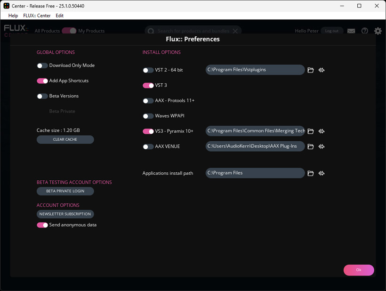Screen dimensions: 386x291
Task: Edit the VST 2 path field
Action: [255, 70]
